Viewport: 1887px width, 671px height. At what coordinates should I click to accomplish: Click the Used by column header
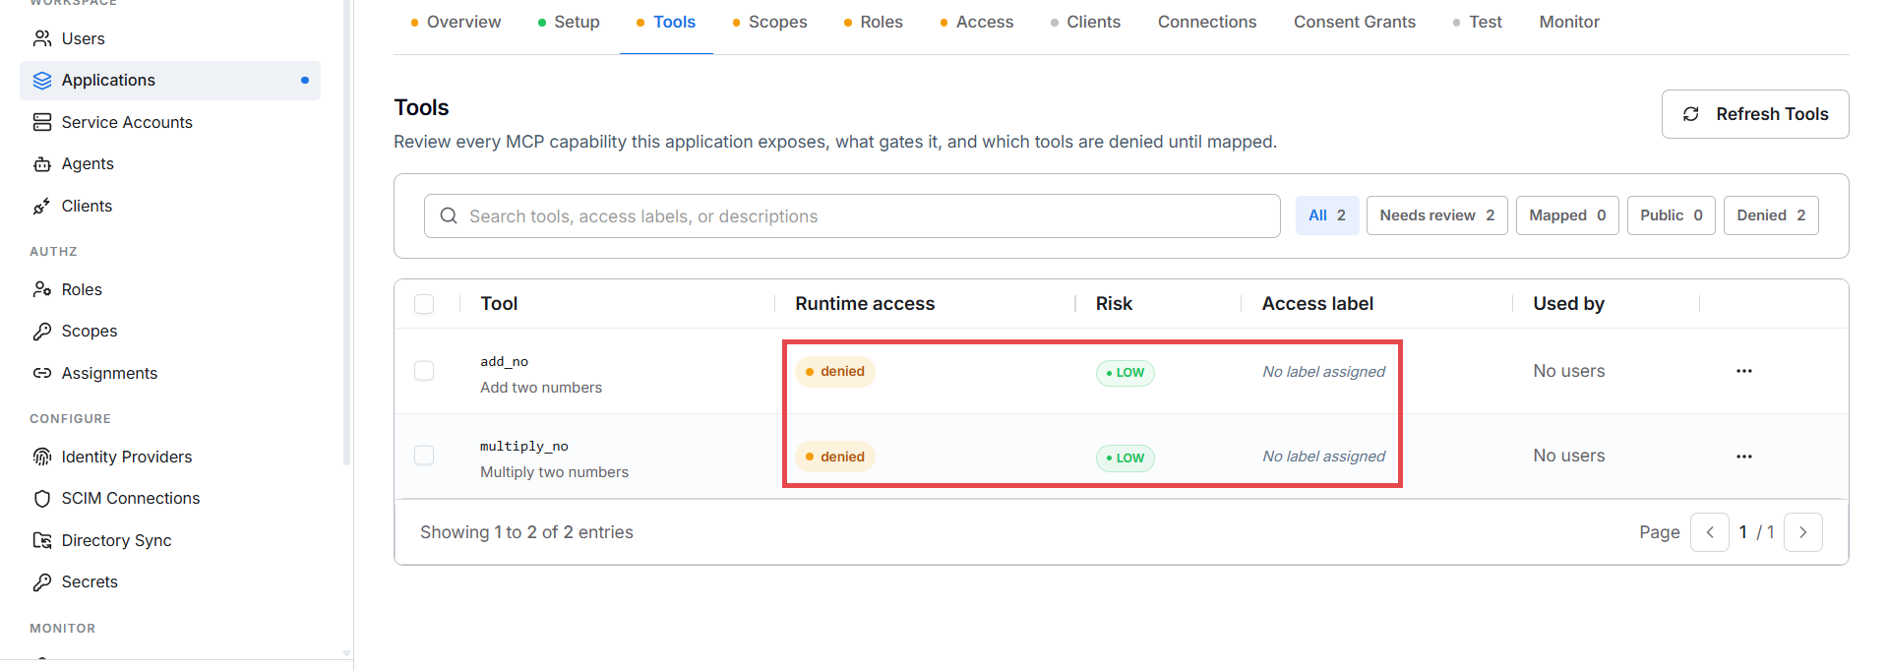(x=1568, y=304)
